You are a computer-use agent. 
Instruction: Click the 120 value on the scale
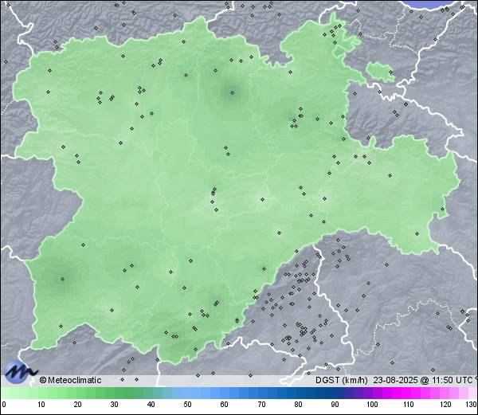pyautogui.click(x=445, y=405)
